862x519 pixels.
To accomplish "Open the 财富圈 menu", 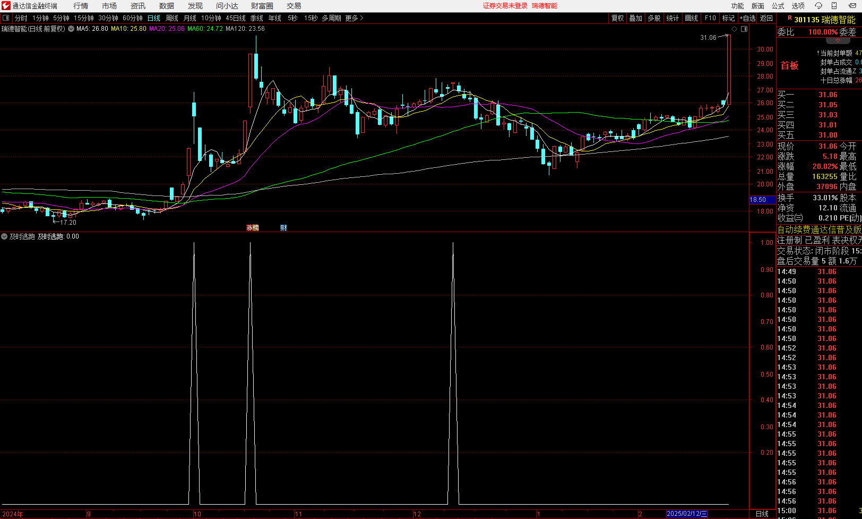I will tap(262, 6).
